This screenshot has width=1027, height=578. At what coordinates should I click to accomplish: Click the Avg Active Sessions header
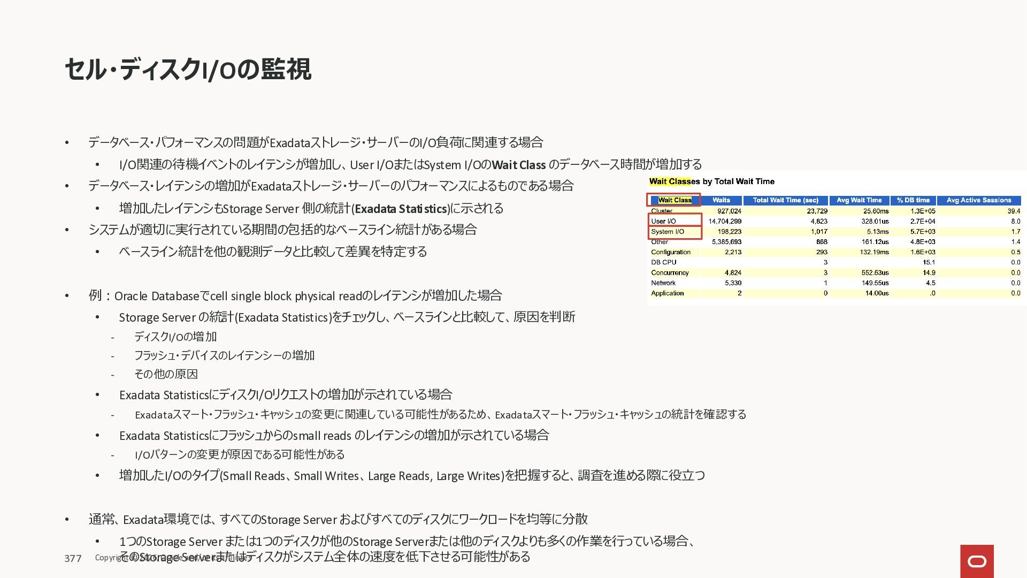tap(978, 200)
